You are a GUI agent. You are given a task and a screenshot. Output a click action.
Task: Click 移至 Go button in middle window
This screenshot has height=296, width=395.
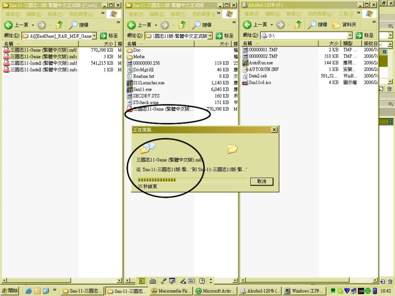[225, 36]
